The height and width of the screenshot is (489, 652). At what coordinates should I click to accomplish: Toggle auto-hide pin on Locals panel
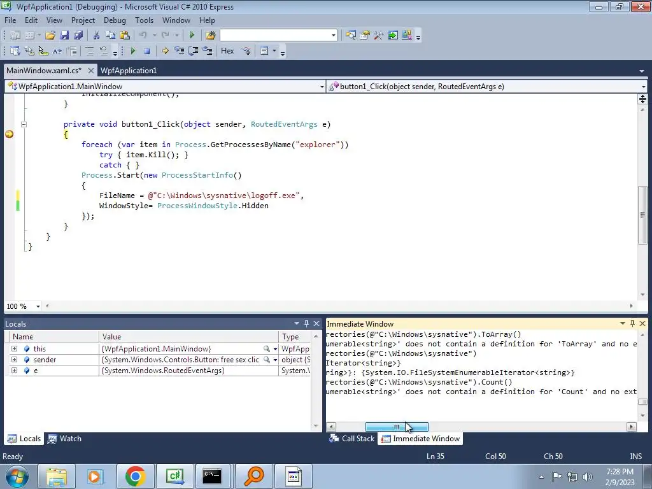(306, 323)
